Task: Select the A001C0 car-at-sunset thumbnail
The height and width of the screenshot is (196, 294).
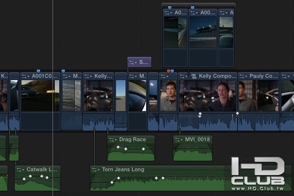Action: 40,95
